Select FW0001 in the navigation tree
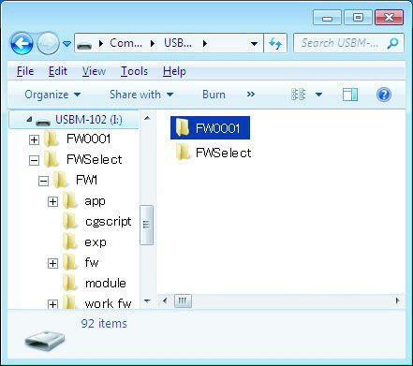Image resolution: width=413 pixels, height=366 pixels. tap(89, 139)
